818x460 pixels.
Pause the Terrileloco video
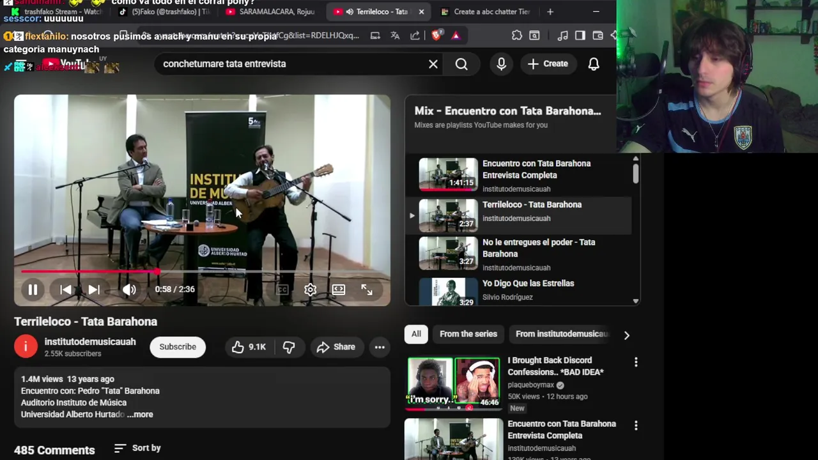tap(33, 289)
